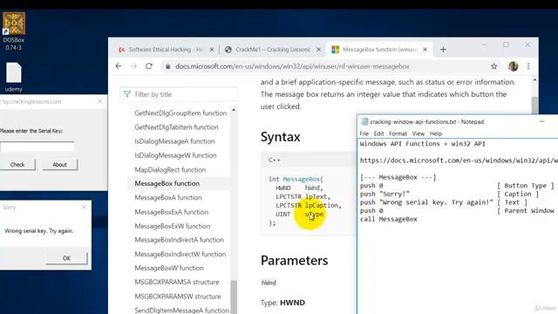This screenshot has height=314, width=558.
Task: Click About button in crackme dialog
Action: pyautogui.click(x=60, y=165)
